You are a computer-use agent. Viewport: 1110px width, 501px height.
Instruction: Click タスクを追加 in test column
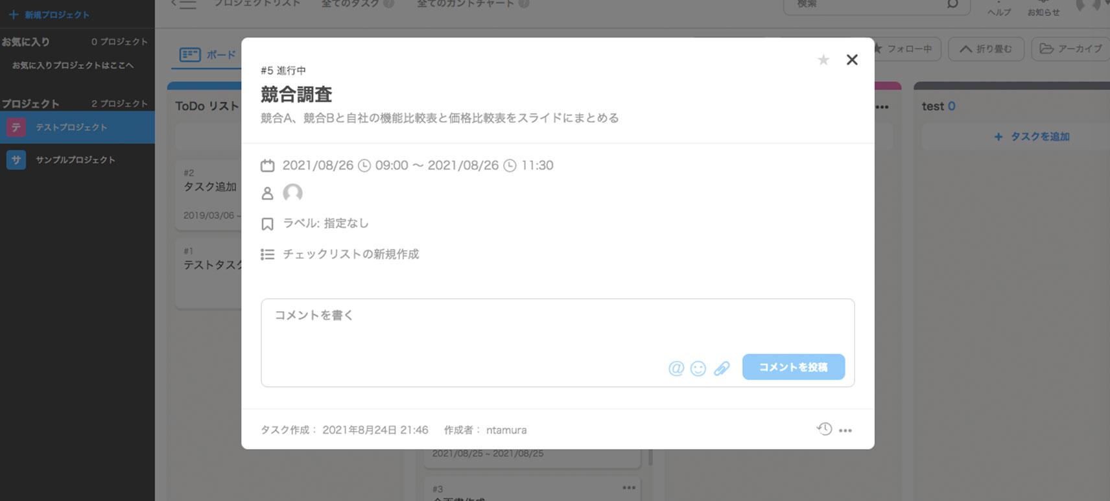click(x=1032, y=137)
